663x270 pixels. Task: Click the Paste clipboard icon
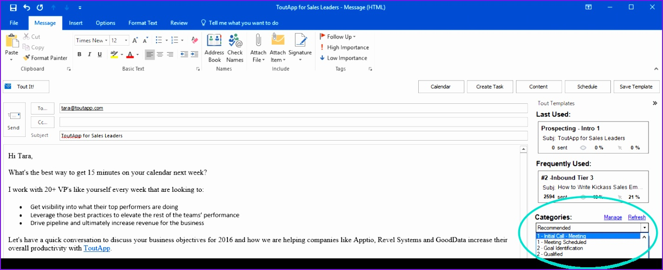tap(12, 41)
